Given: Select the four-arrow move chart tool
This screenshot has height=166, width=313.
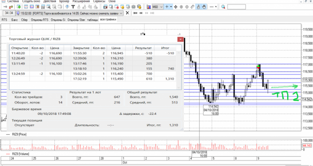Looking at the screenshot, I should (176, 7).
